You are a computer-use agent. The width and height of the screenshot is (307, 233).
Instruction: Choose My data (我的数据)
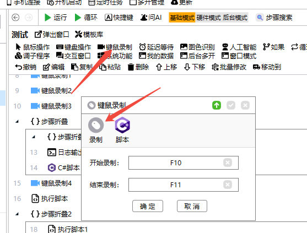click(x=156, y=56)
